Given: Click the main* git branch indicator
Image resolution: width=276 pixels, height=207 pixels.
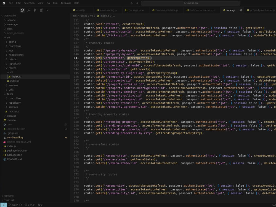Looking at the screenshot, I should click(13, 205).
